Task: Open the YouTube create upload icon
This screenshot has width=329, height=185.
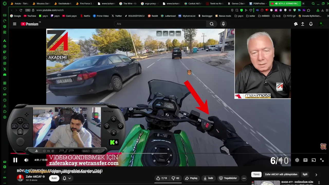Action: (x=303, y=24)
